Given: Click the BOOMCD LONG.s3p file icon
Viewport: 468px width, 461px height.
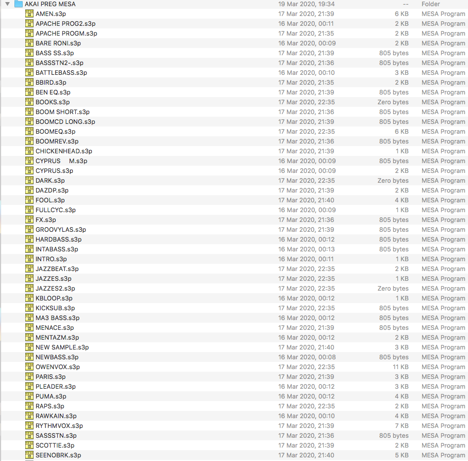Looking at the screenshot, I should (x=29, y=122).
